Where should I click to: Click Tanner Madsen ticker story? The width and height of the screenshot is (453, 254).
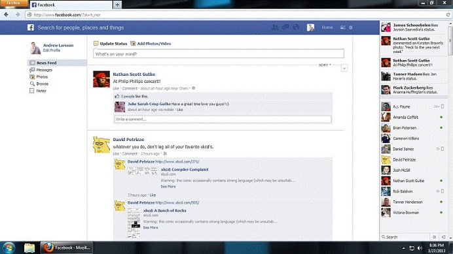point(414,76)
